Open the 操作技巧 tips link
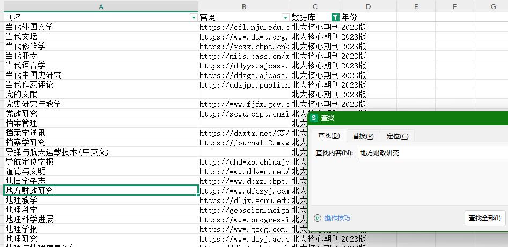The image size is (508, 247). tap(337, 218)
